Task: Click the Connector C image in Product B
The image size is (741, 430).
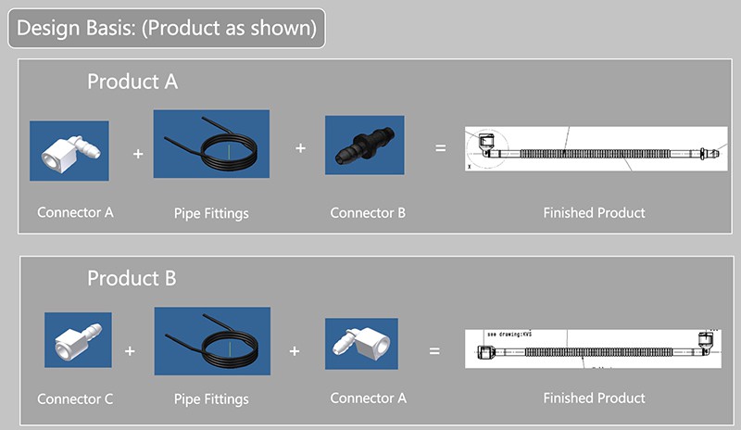Action: coord(78,340)
